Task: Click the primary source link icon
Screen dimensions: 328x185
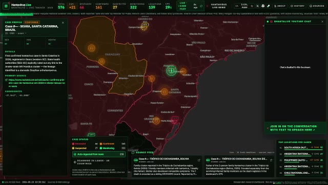Action: coord(6,80)
